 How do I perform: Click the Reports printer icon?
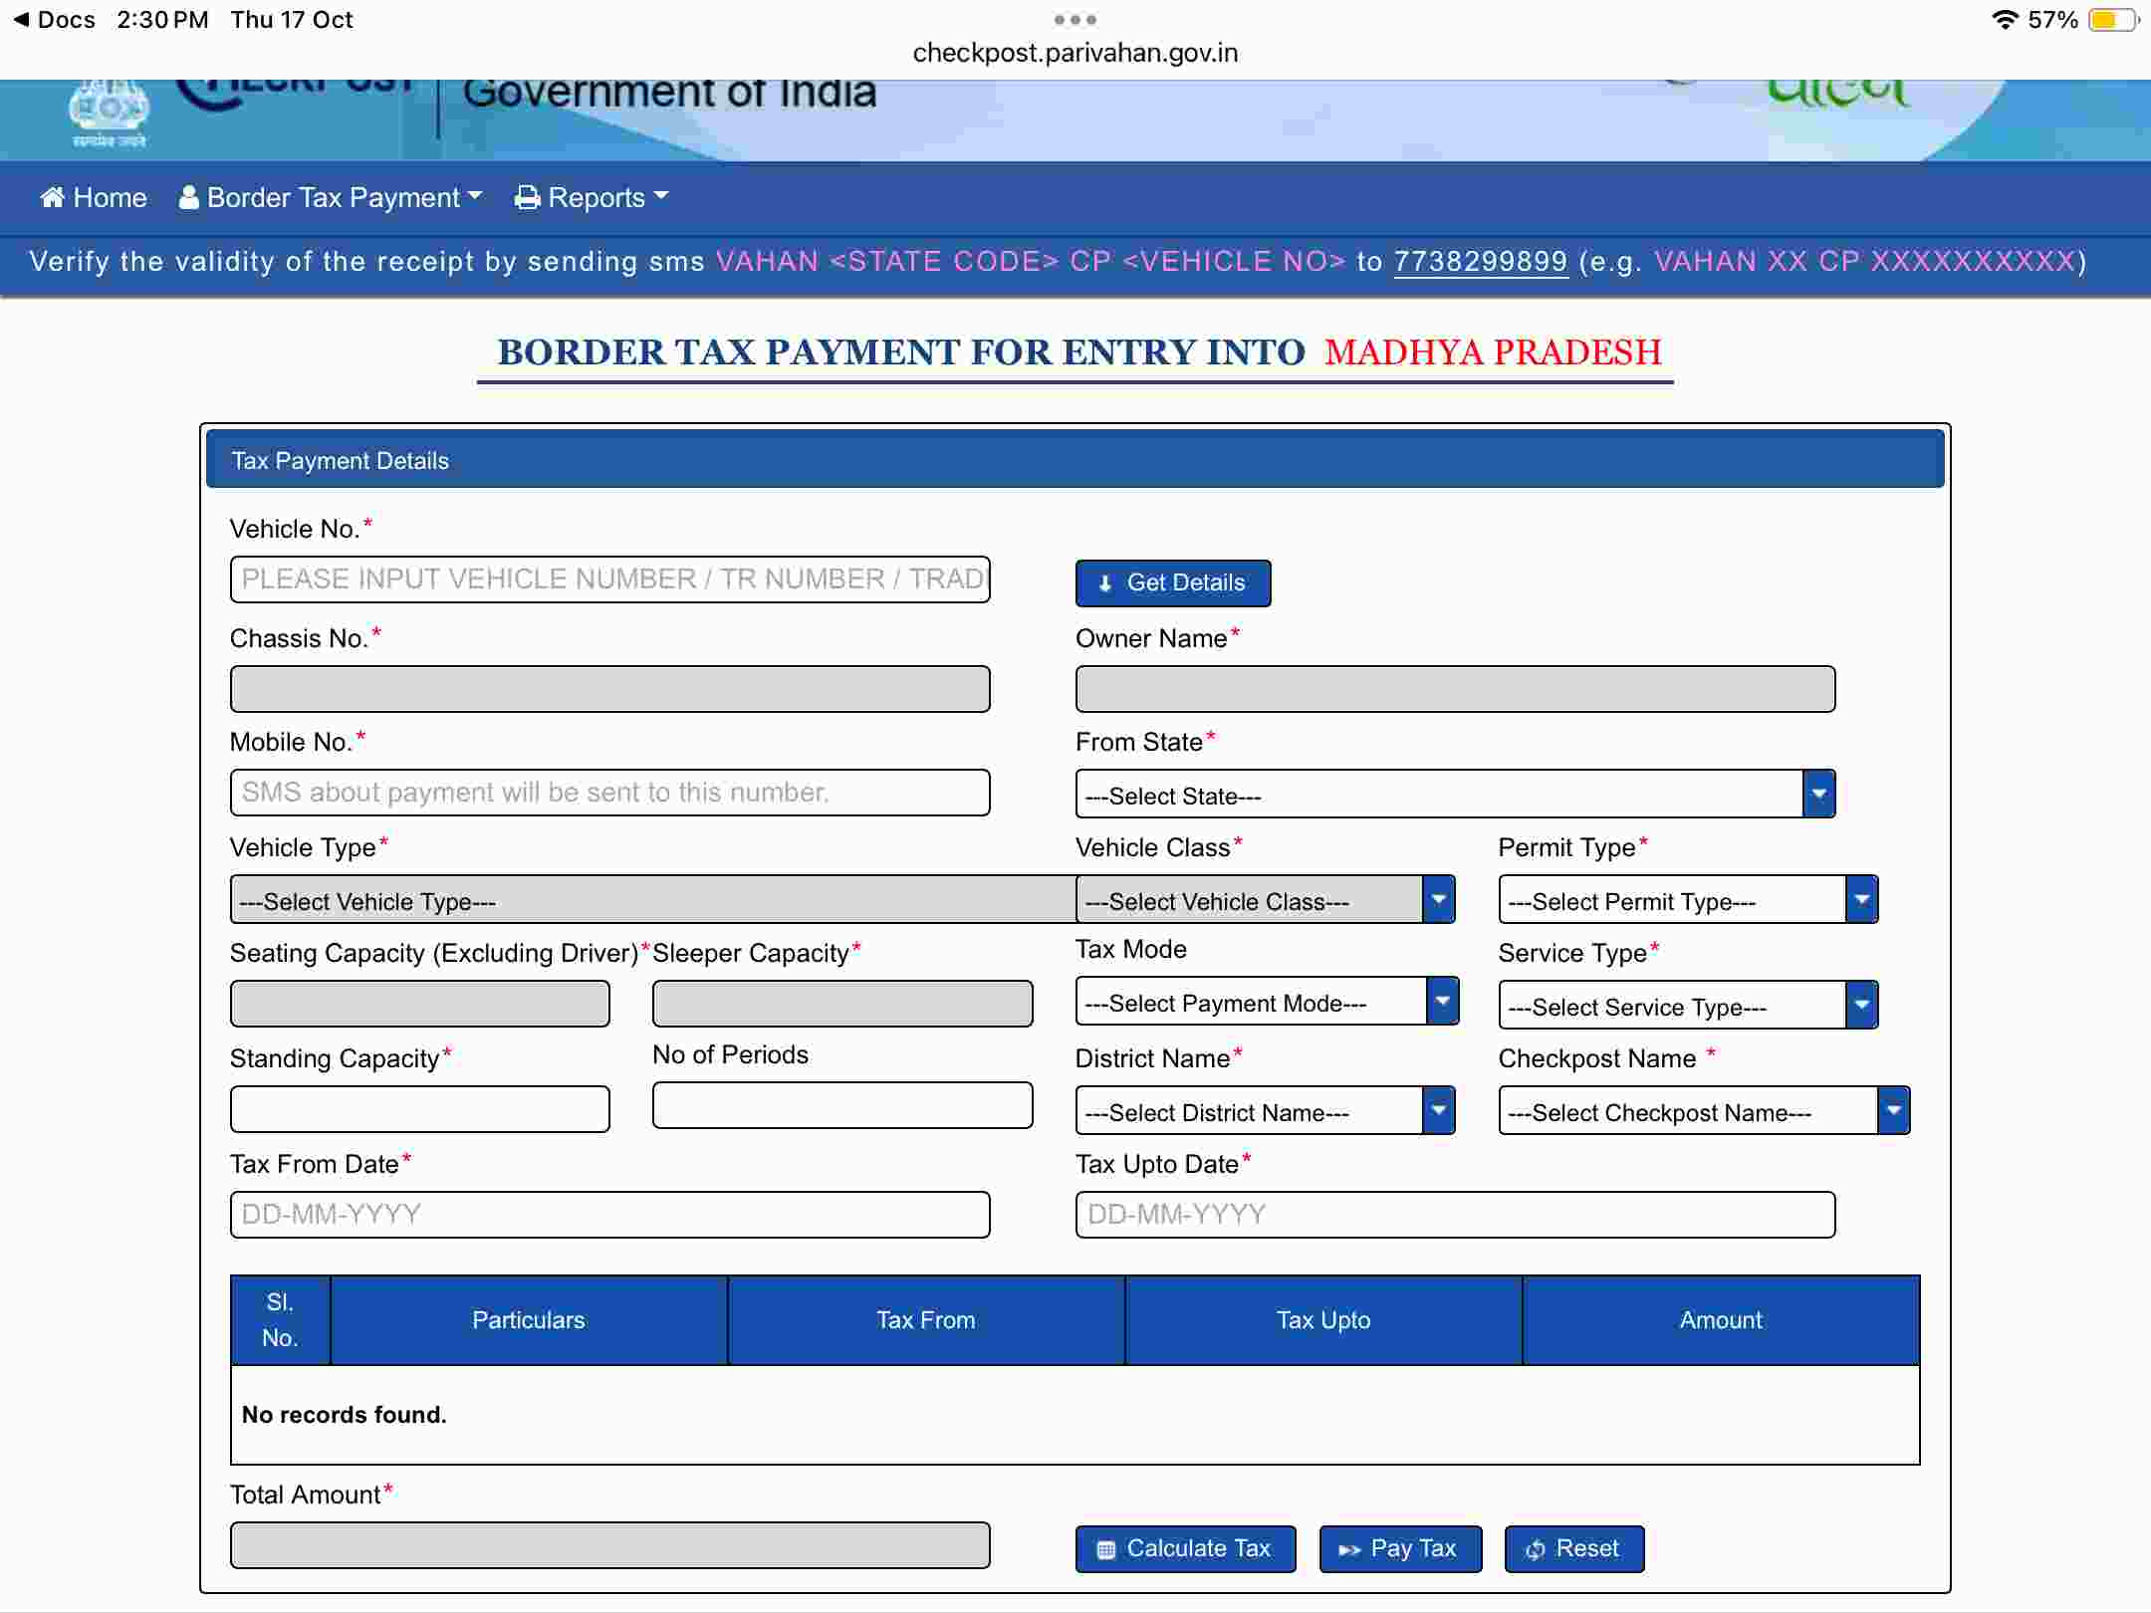(x=527, y=197)
